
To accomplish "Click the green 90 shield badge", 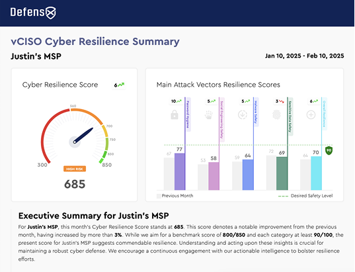I will [x=329, y=150].
